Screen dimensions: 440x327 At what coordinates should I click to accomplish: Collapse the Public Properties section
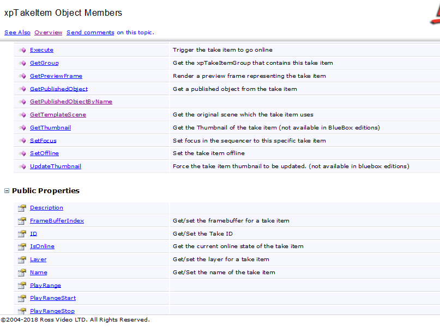[7, 191]
